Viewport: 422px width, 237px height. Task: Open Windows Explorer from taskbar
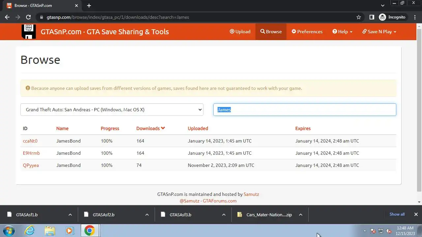pyautogui.click(x=50, y=230)
